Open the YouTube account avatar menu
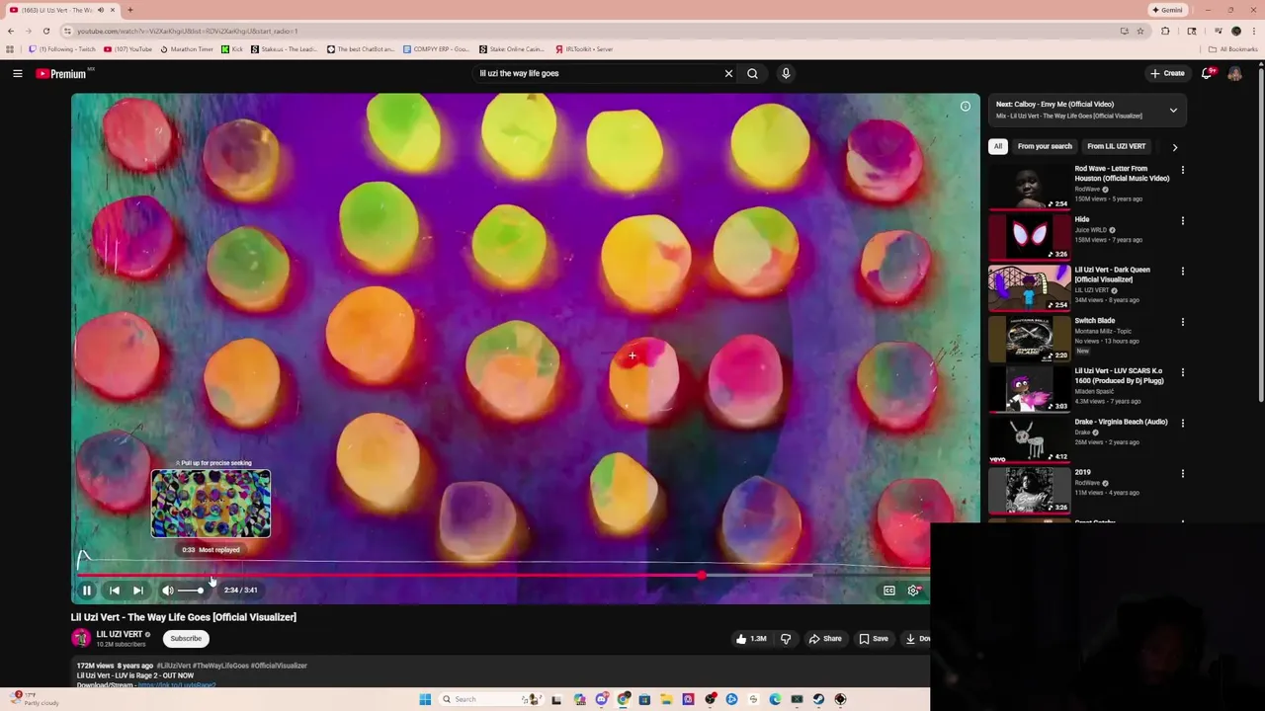 click(x=1234, y=73)
